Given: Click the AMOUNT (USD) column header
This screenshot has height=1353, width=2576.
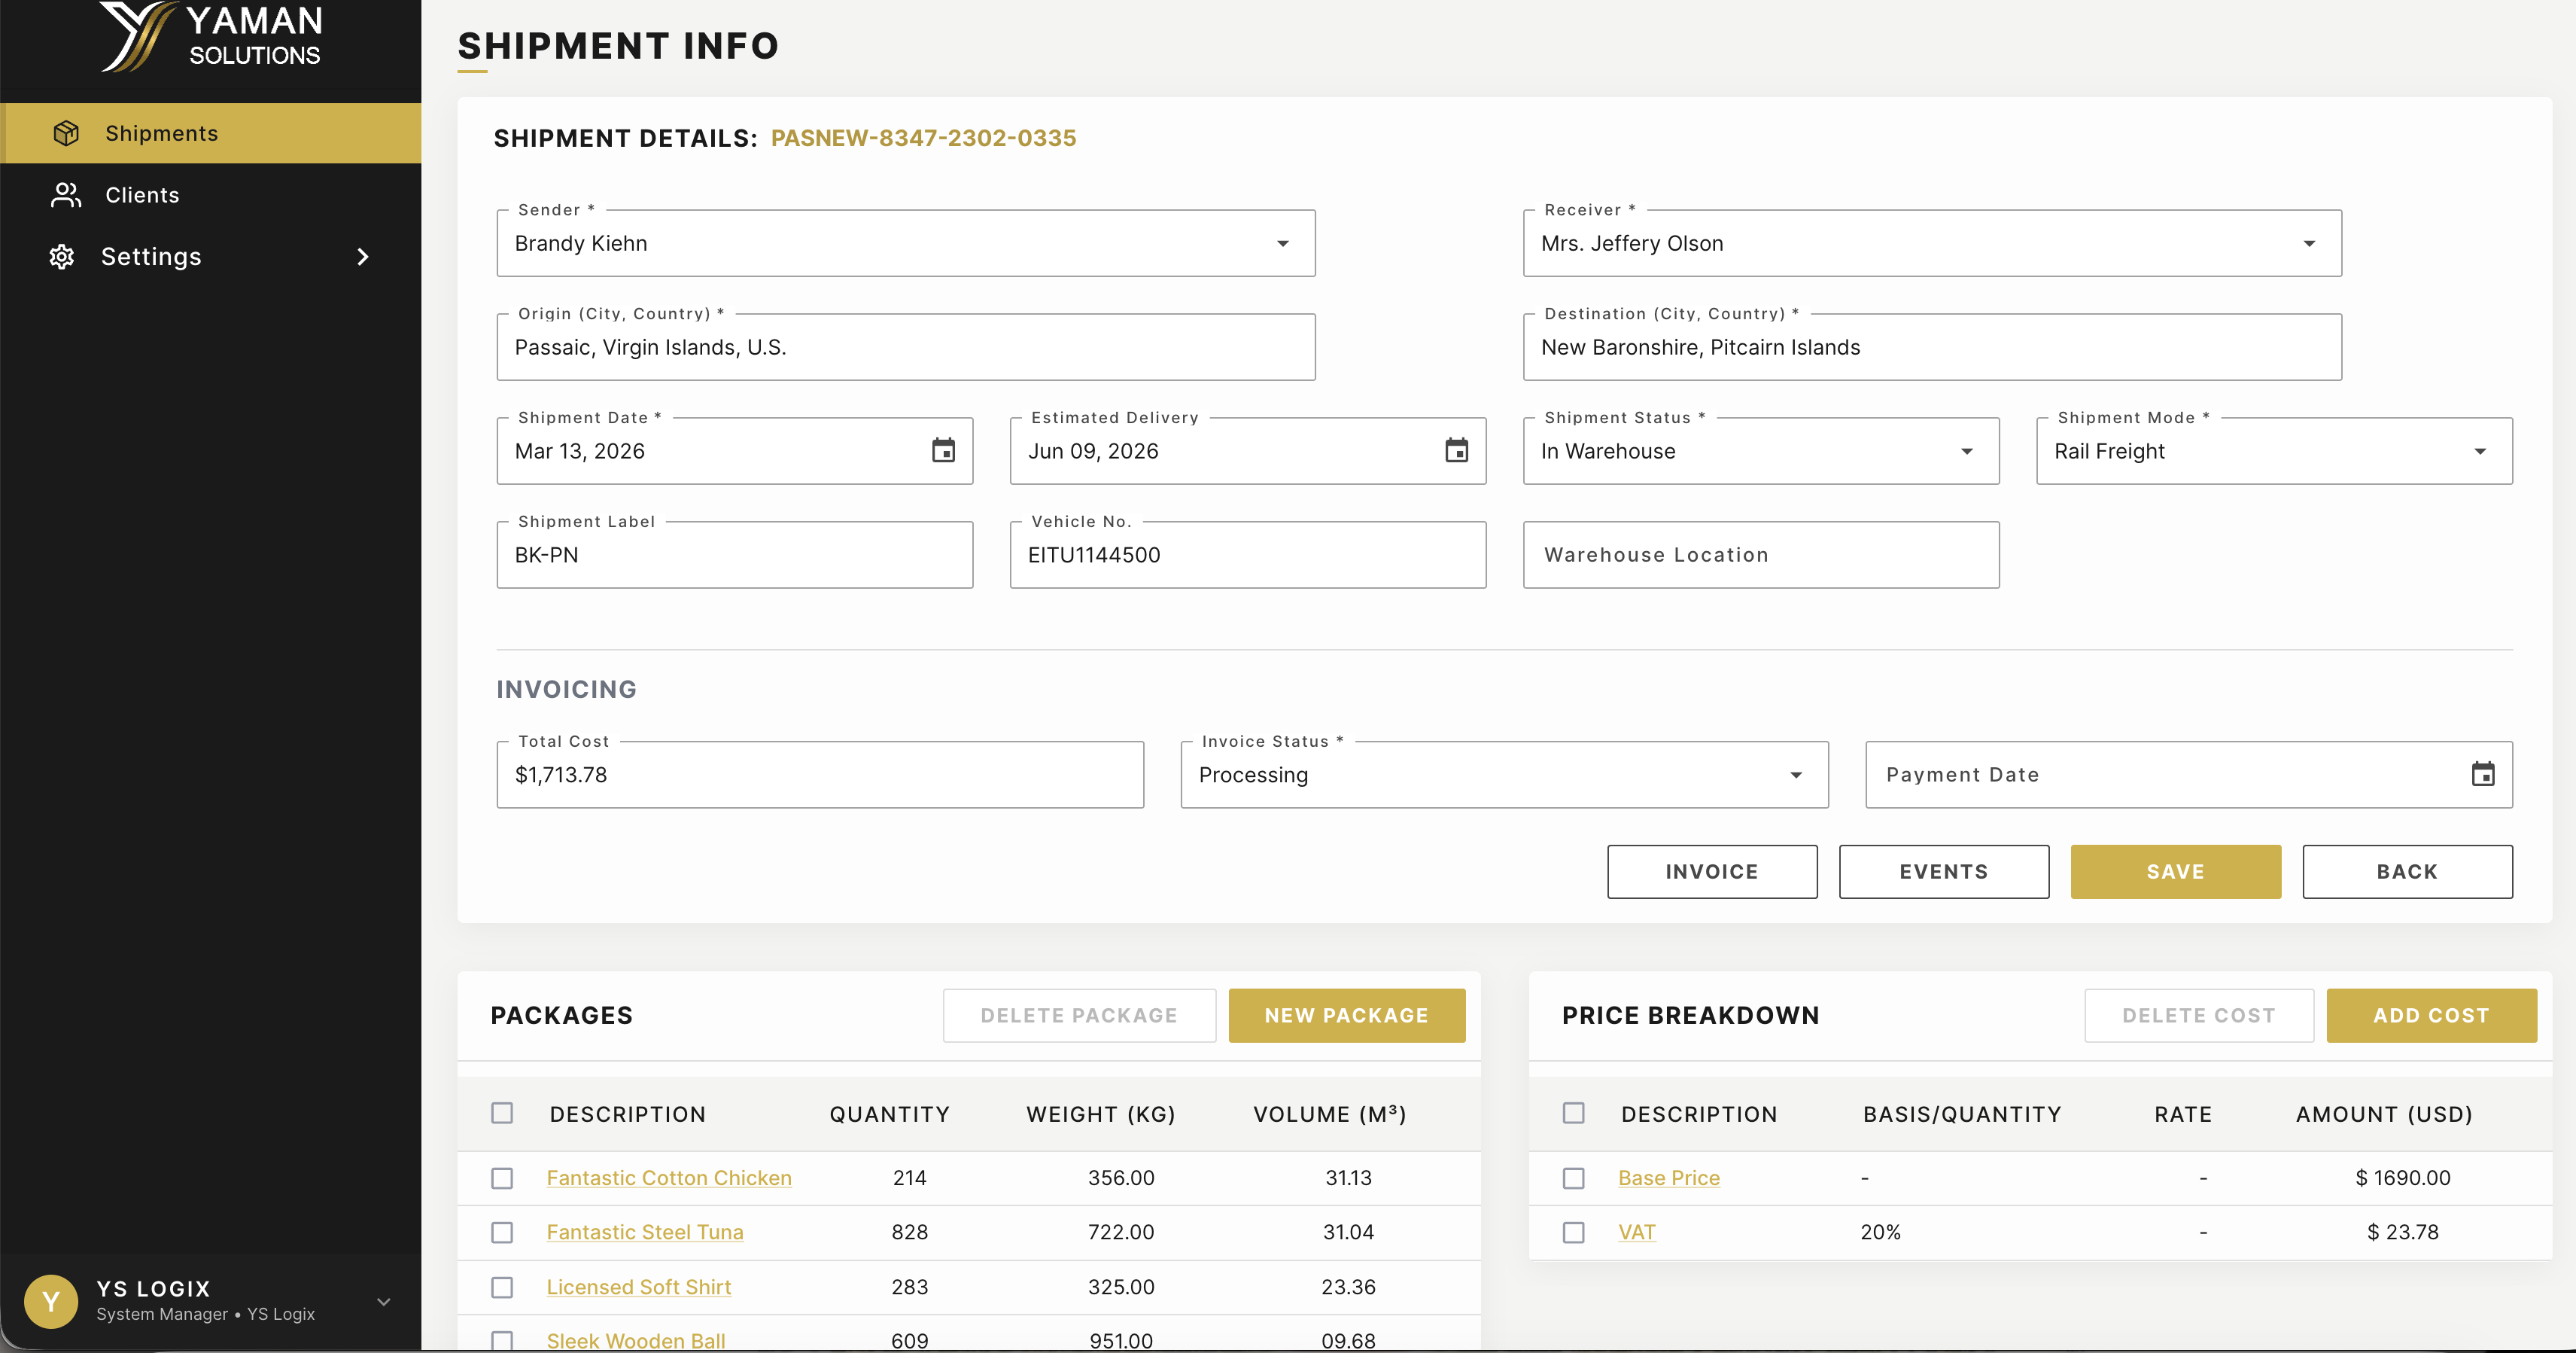Looking at the screenshot, I should click(x=2384, y=1114).
